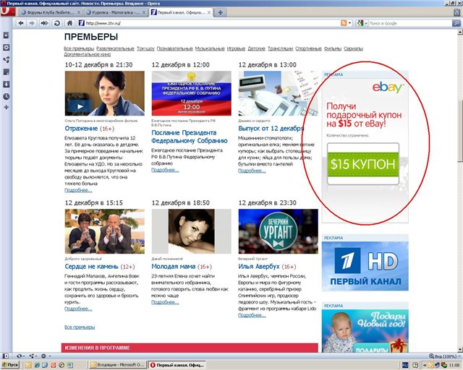The width and height of the screenshot is (463, 370).
Task: Click the RU language indicator in tray
Action: click(405, 365)
